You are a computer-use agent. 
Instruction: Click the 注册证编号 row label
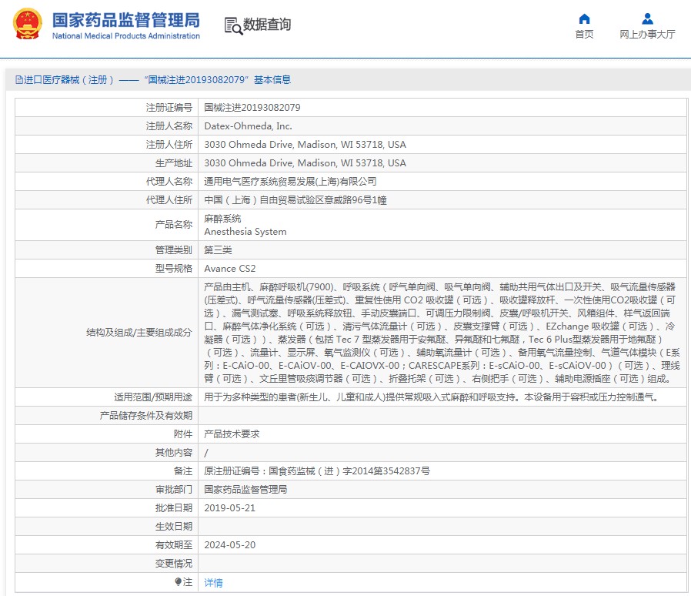[169, 108]
